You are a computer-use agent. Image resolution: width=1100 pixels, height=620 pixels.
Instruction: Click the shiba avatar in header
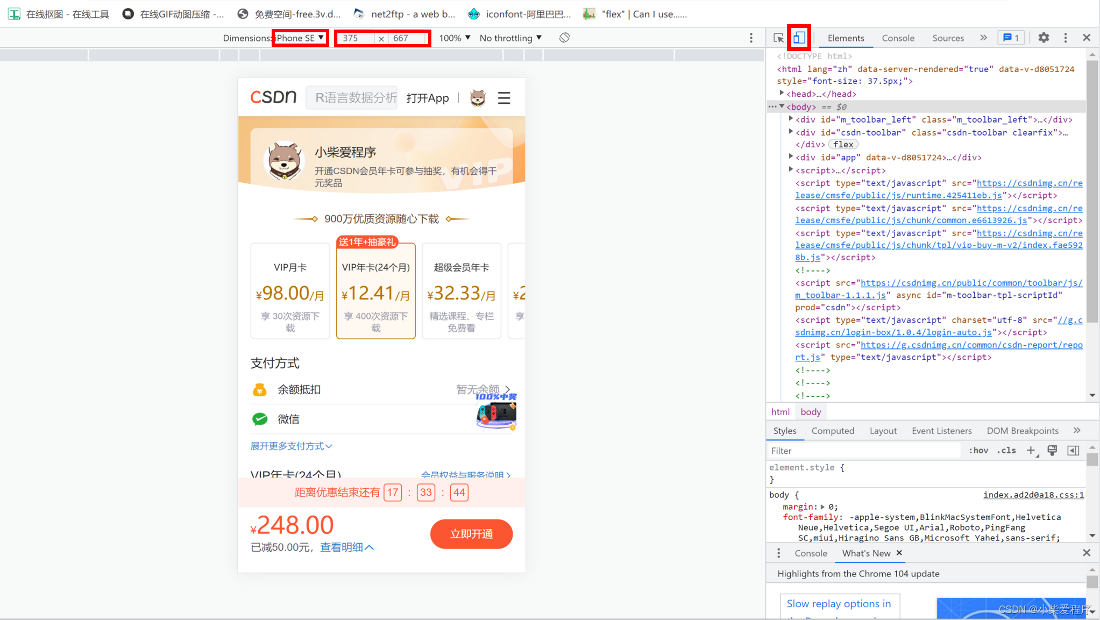[x=478, y=98]
